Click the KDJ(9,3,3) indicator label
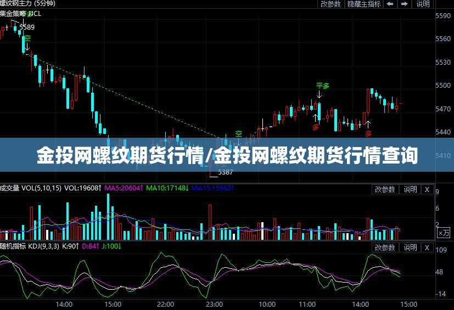The width and height of the screenshot is (454, 310). pyautogui.click(x=43, y=246)
